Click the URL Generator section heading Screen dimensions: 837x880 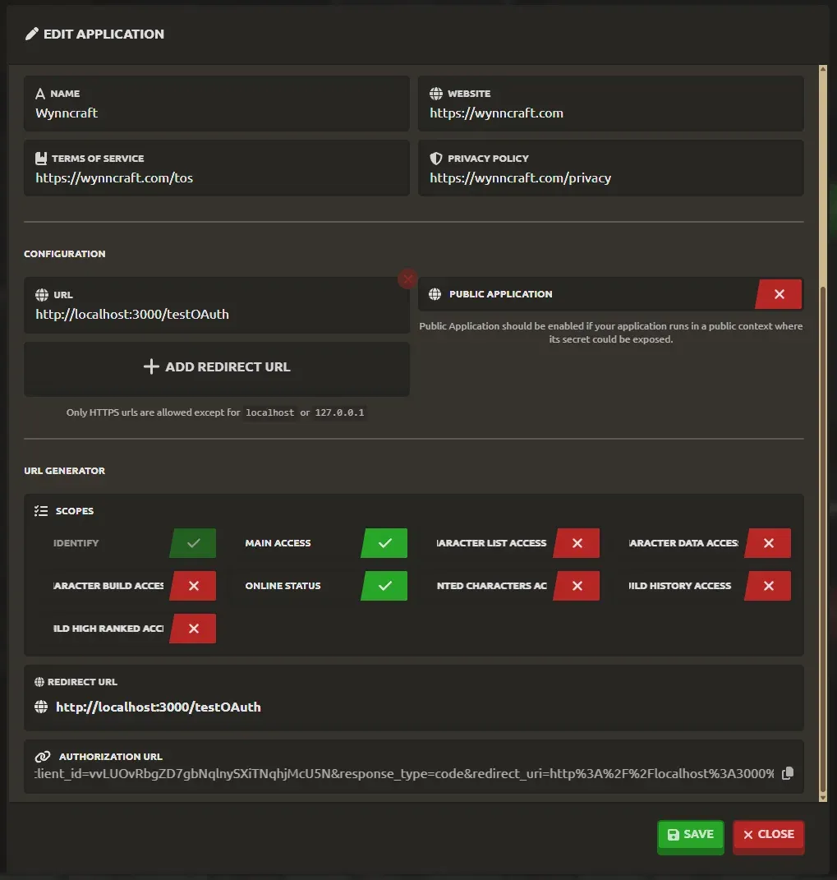coord(65,470)
